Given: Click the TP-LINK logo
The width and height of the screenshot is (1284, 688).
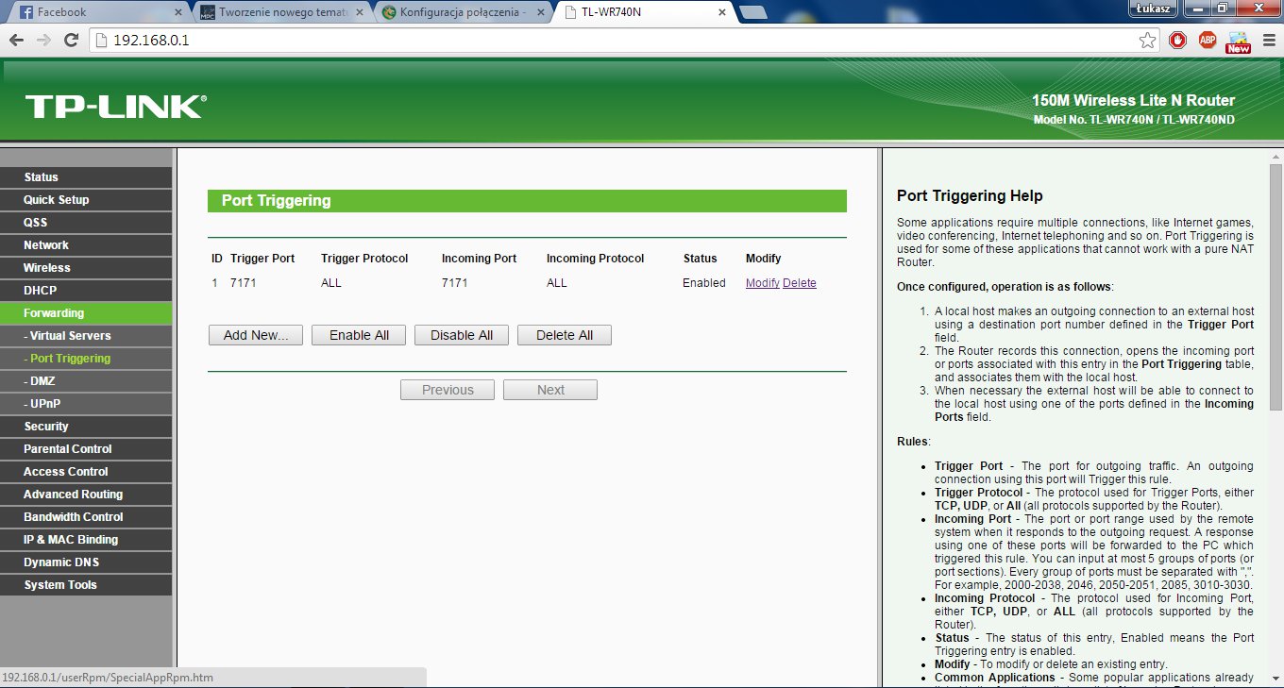Looking at the screenshot, I should pos(115,107).
